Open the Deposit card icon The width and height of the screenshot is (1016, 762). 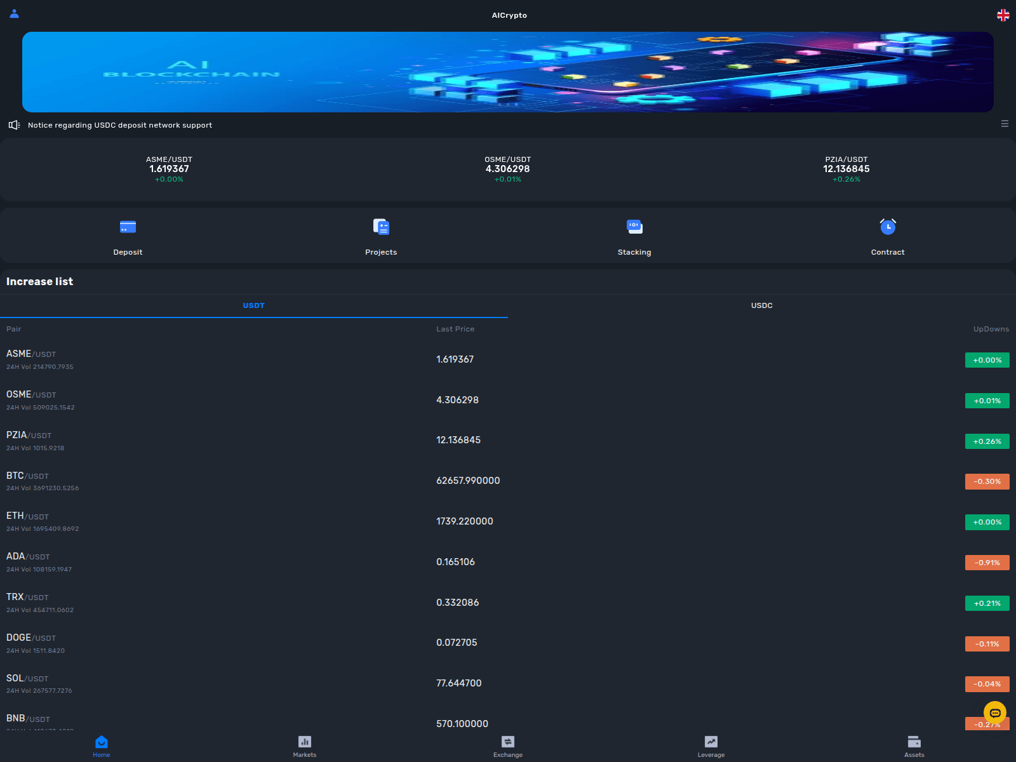[x=128, y=227]
